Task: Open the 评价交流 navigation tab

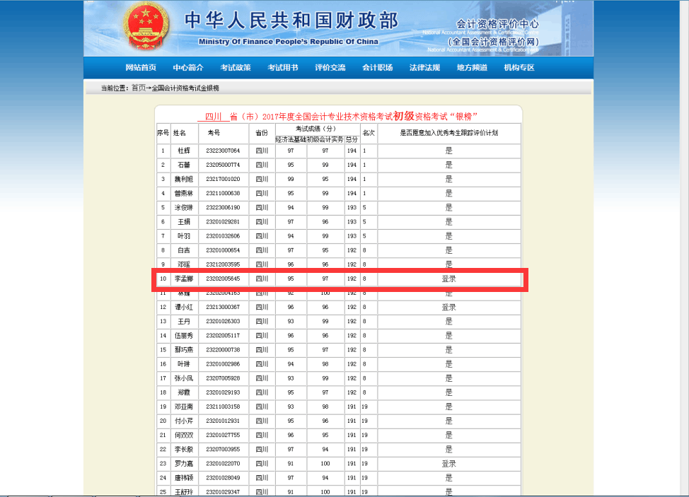Action: 330,68
